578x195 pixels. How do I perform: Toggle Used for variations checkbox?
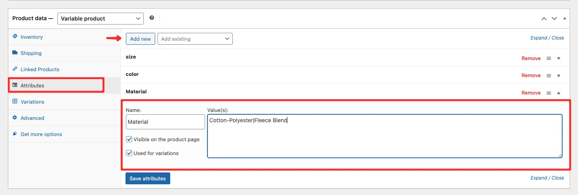(129, 153)
